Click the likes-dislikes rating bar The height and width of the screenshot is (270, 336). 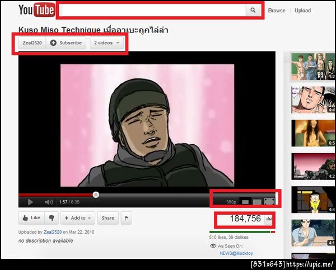pyautogui.click(x=242, y=232)
